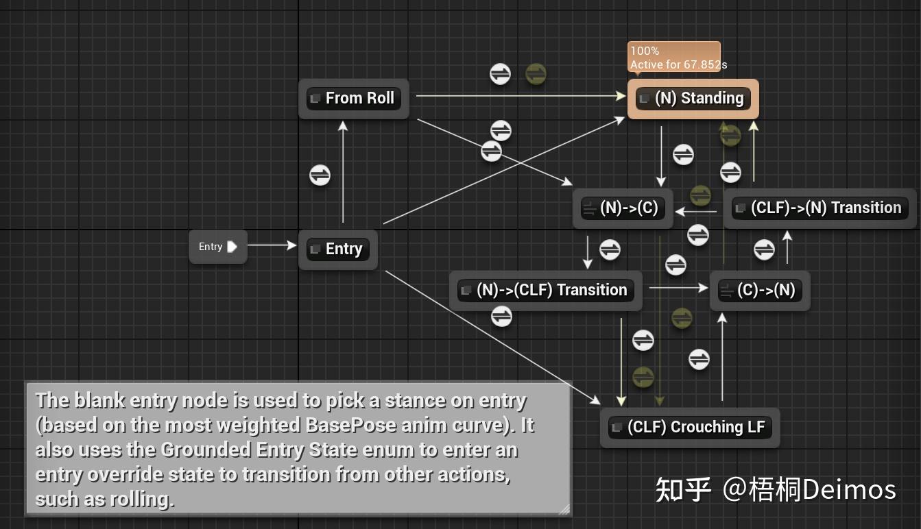This screenshot has height=529, width=921.
Task: Open the transition rule below (N) Standing
Action: click(x=683, y=155)
